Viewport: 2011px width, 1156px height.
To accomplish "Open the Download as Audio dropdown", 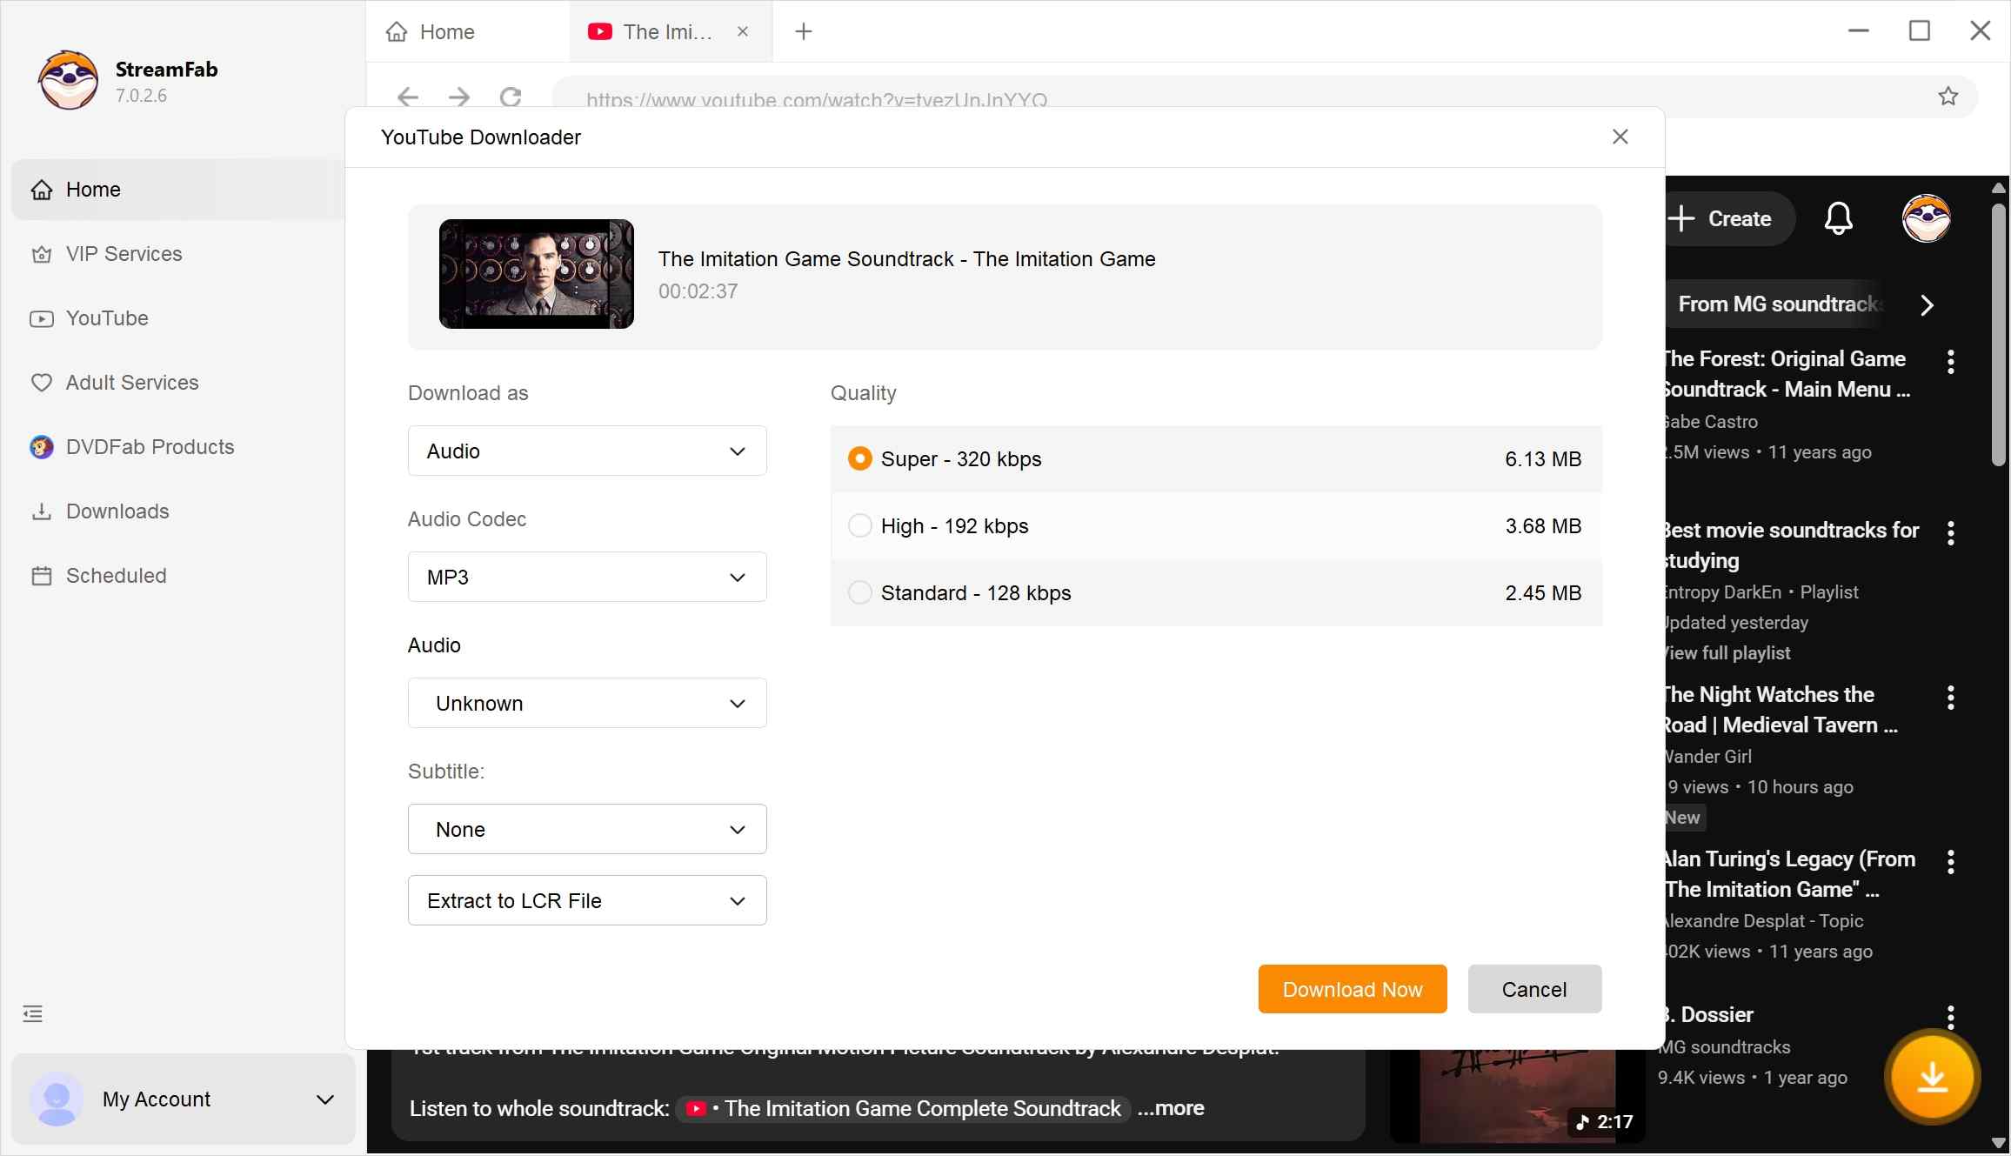I will click(x=587, y=451).
